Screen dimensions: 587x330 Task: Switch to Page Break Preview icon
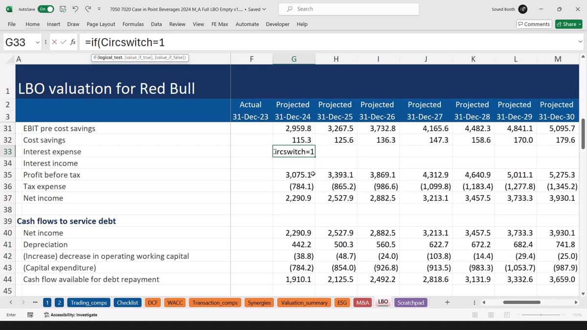tap(507, 315)
